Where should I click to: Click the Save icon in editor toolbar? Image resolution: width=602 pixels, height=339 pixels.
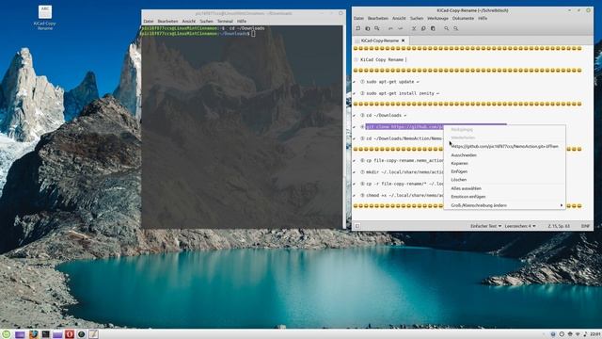tap(377, 28)
